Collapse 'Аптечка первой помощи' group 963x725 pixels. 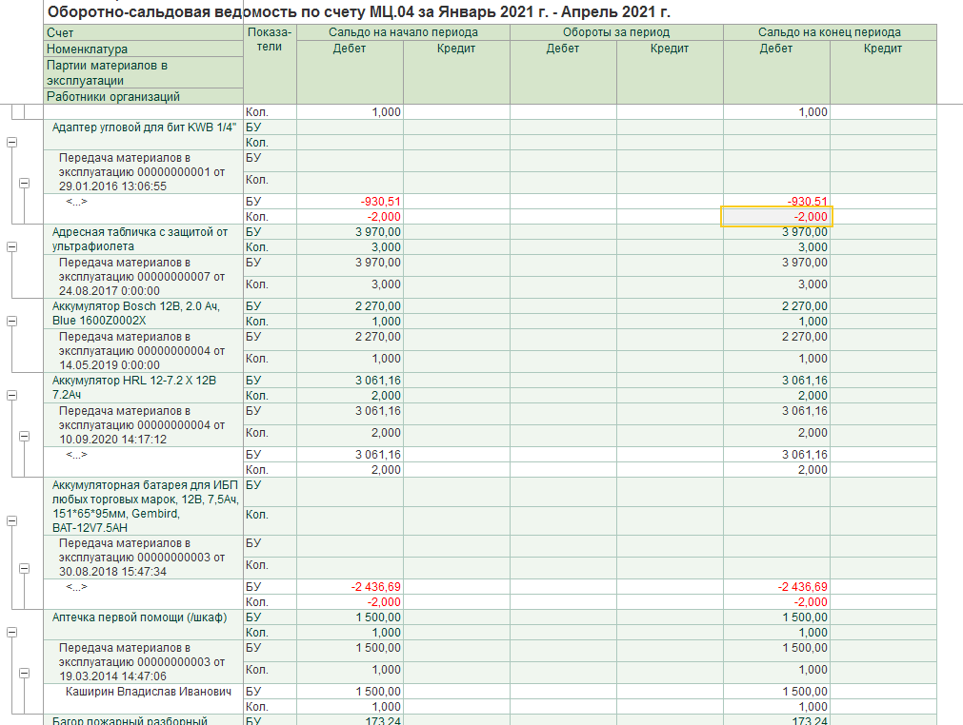(x=12, y=633)
